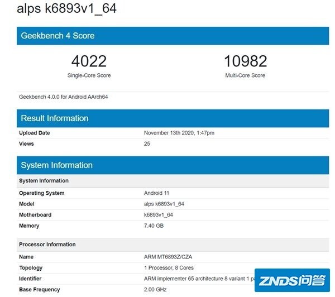
Task: Click the Memory label
Action: coord(29,226)
